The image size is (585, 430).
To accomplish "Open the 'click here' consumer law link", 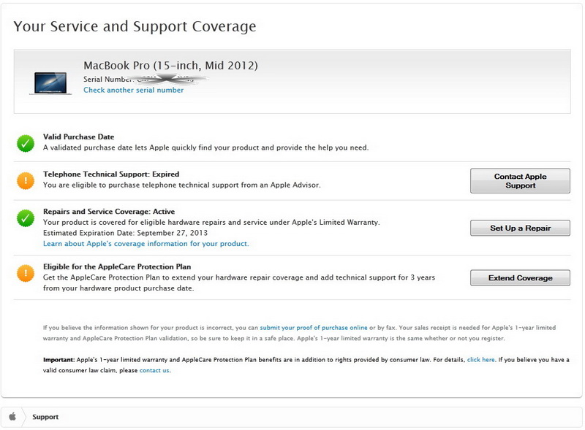I will click(481, 360).
